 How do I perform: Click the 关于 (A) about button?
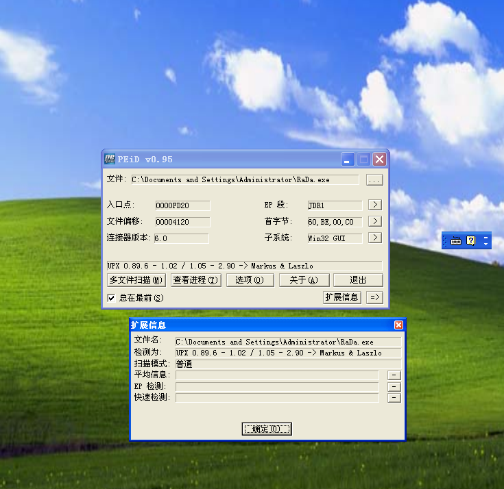tap(304, 280)
